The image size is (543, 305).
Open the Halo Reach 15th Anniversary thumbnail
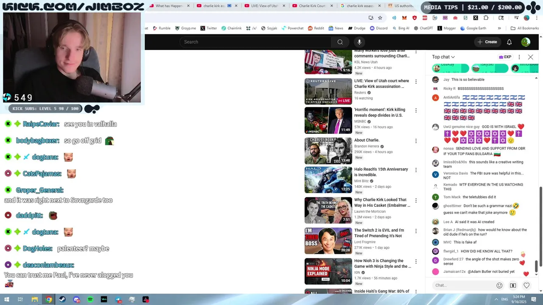328,180
